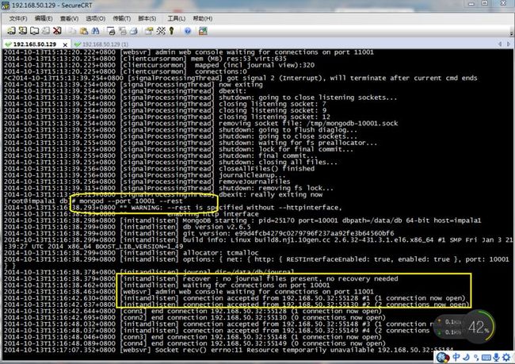Viewport: 515px width, 364px height.
Task: Launch SecureFX from toolbar icon
Action: [203, 31]
